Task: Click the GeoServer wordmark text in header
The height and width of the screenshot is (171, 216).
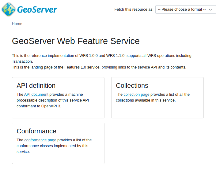Action: [x=37, y=10]
